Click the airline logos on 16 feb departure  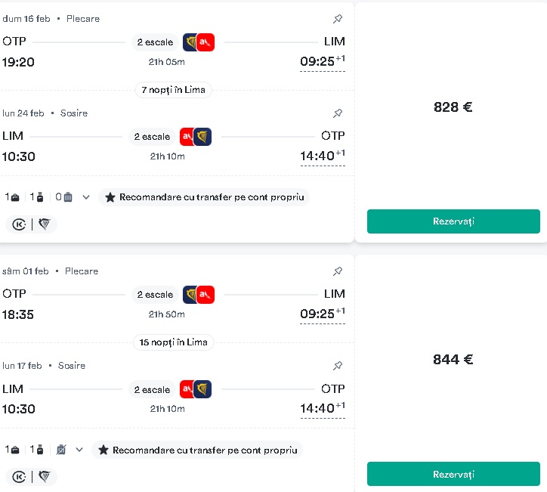(199, 42)
